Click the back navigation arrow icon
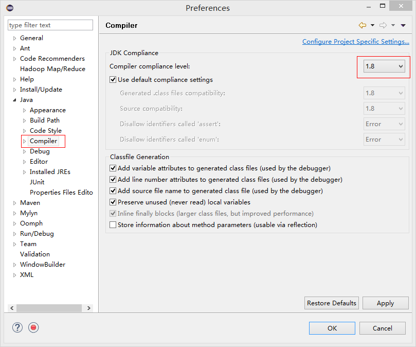Screen dimensions: 416x347 (363, 25)
